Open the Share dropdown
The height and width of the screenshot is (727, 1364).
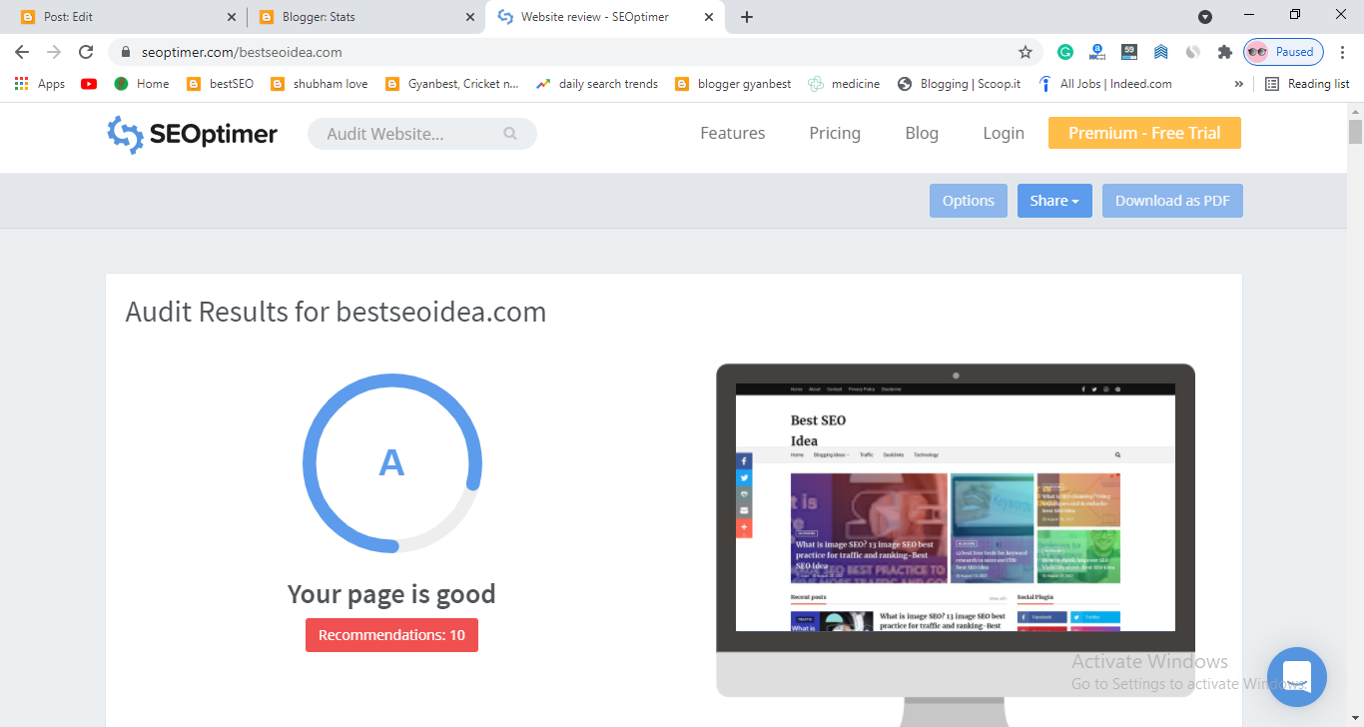[x=1054, y=201]
